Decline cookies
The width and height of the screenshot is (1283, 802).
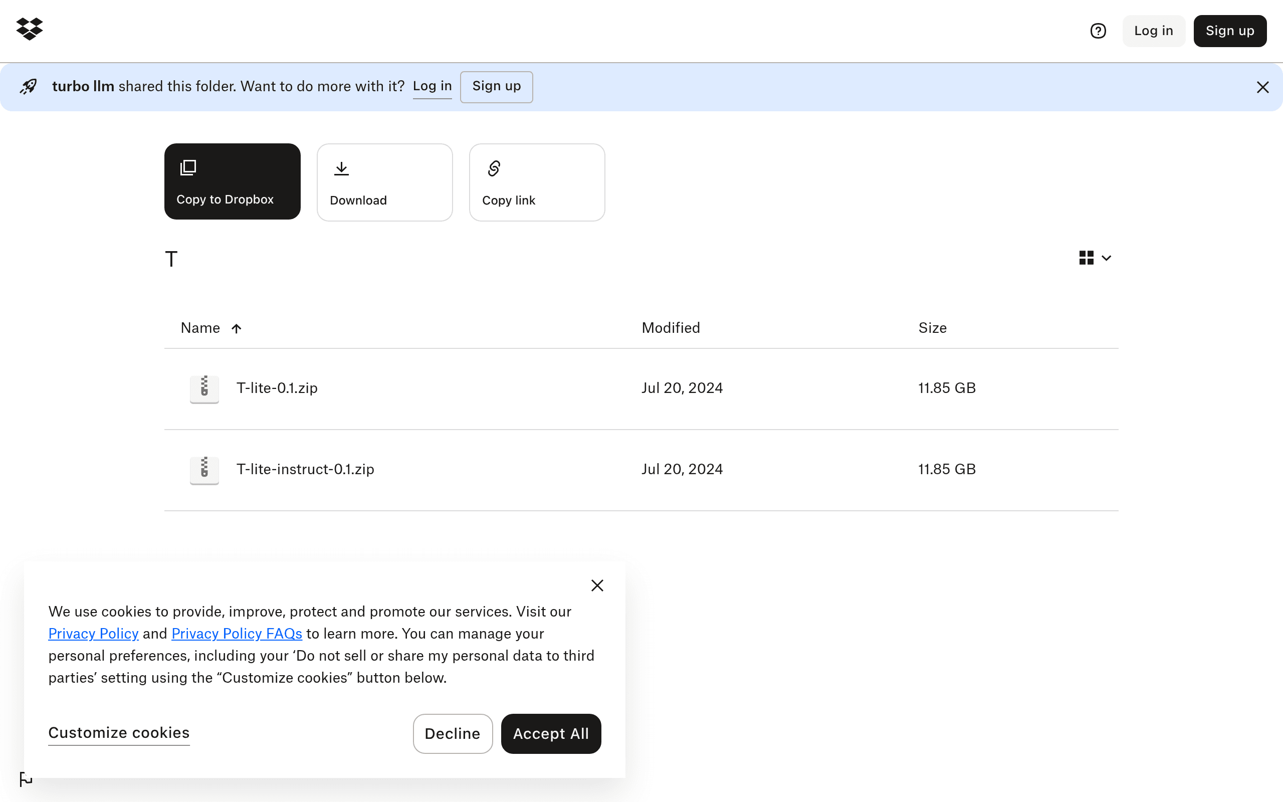coord(452,733)
